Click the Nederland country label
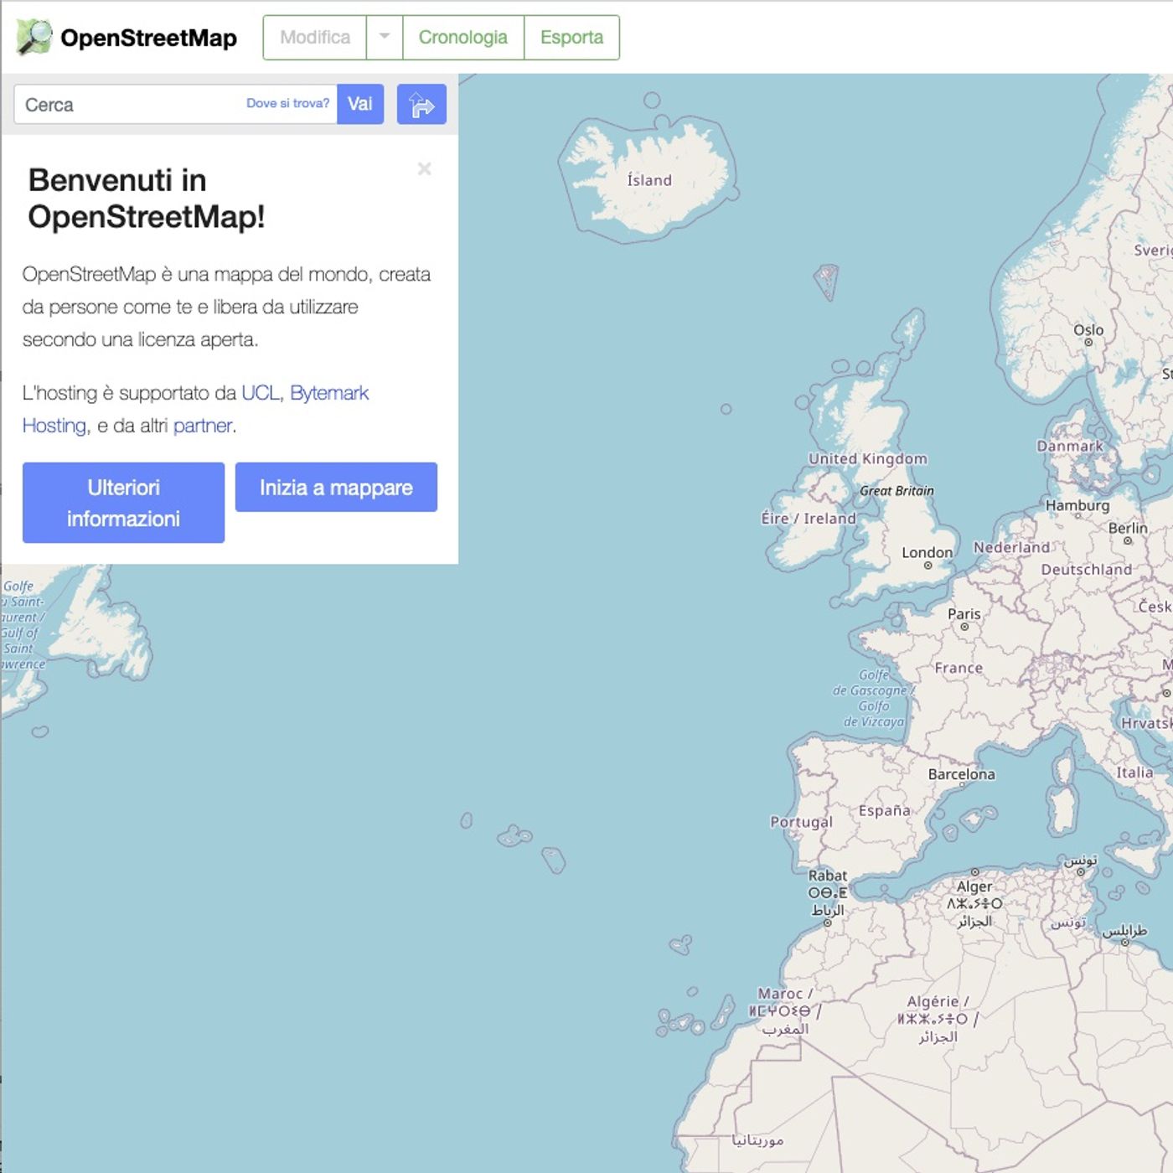The width and height of the screenshot is (1173, 1173). click(1011, 547)
